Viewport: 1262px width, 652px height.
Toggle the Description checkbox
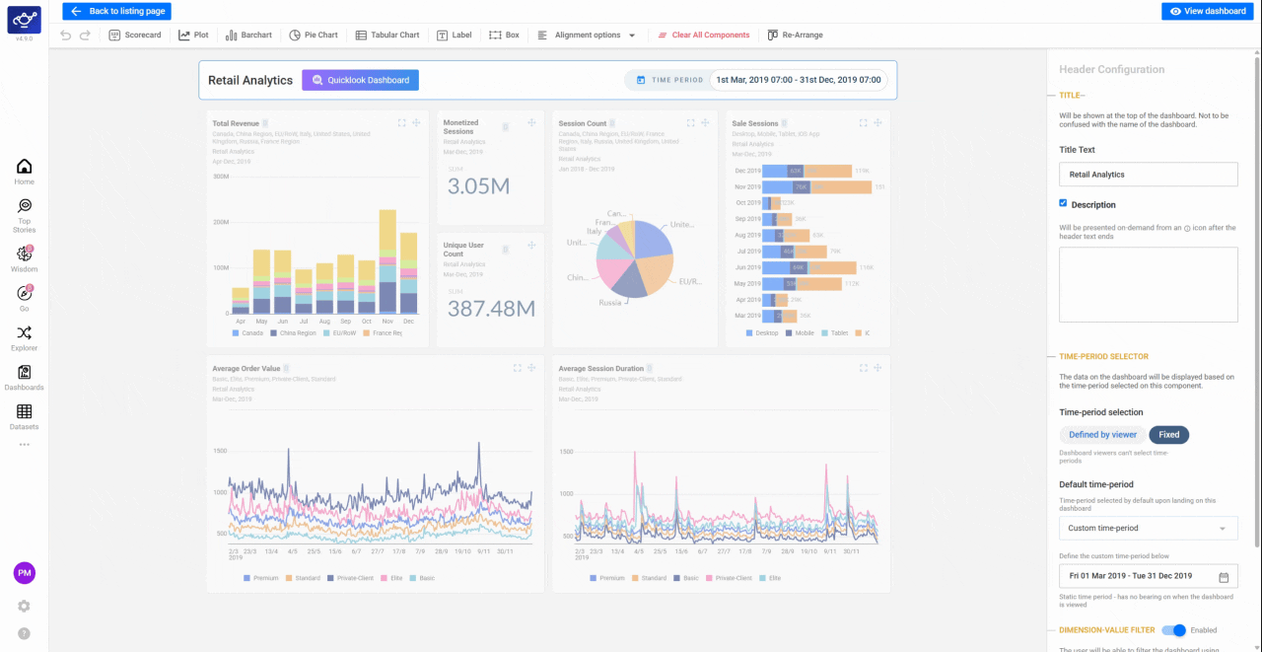pyautogui.click(x=1063, y=203)
